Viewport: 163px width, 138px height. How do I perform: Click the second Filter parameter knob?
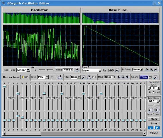[89, 77]
